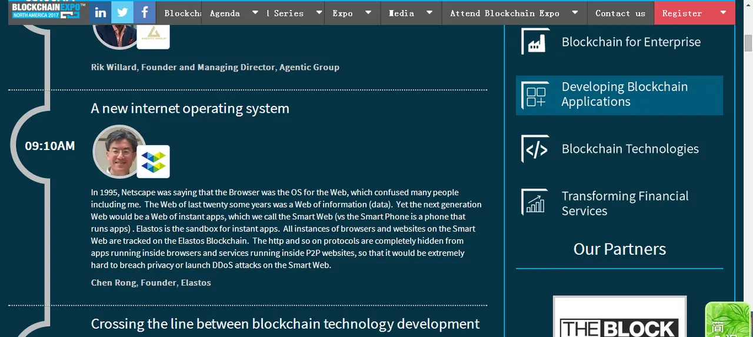
Task: Expand the Series dropdown arrow
Action: tap(319, 12)
